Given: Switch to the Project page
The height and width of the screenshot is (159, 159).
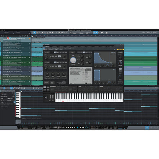Looking at the screenshot, I should (x=155, y=32).
